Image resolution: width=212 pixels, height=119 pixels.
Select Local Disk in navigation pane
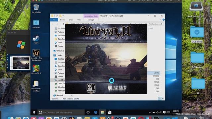pyautogui.click(x=60, y=80)
